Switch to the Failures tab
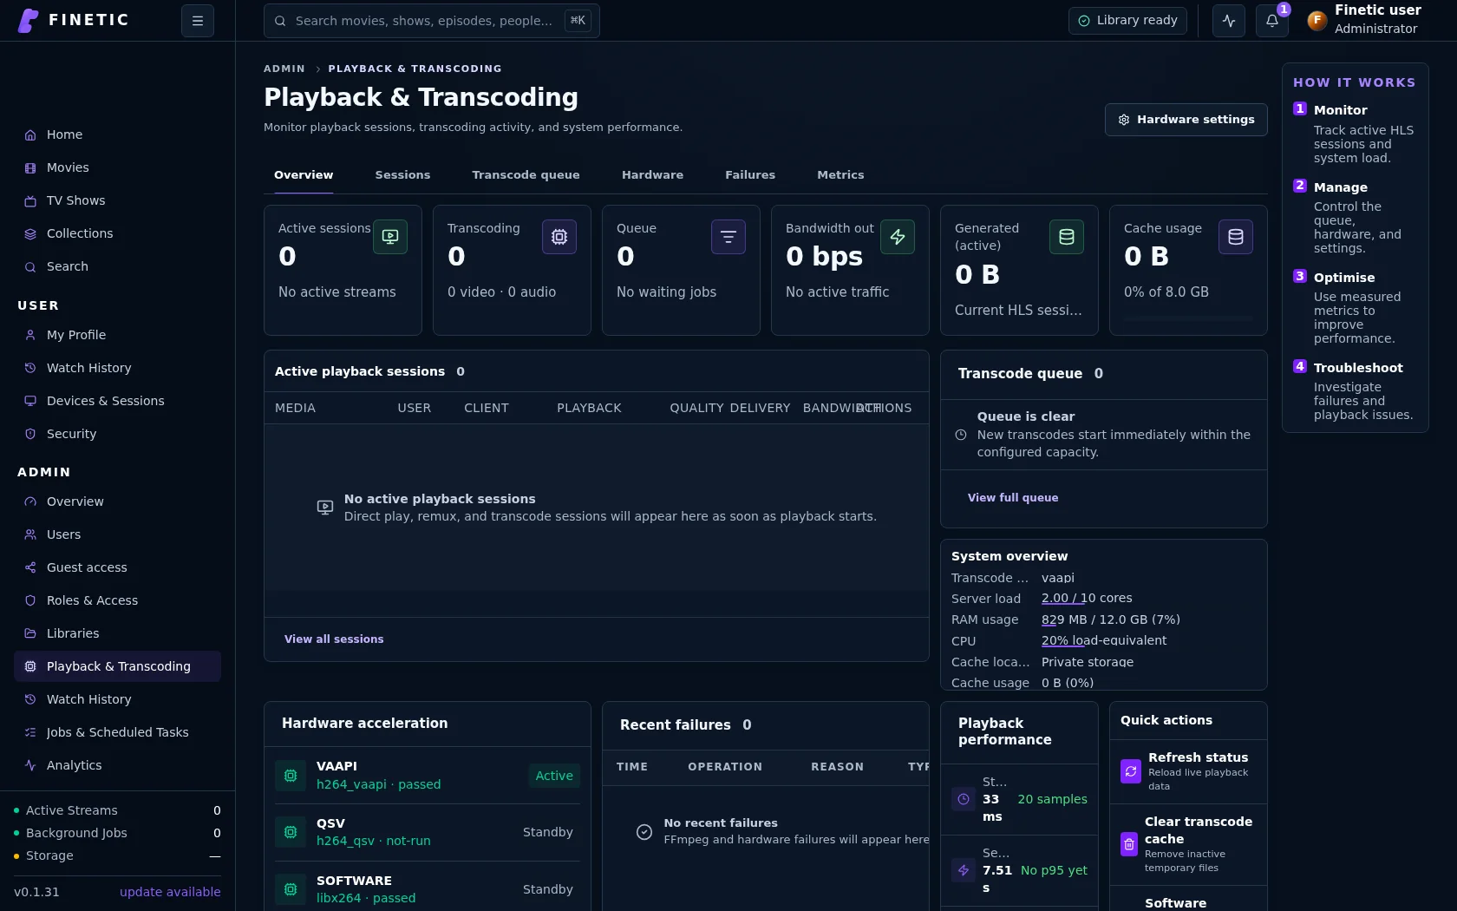 (750, 175)
